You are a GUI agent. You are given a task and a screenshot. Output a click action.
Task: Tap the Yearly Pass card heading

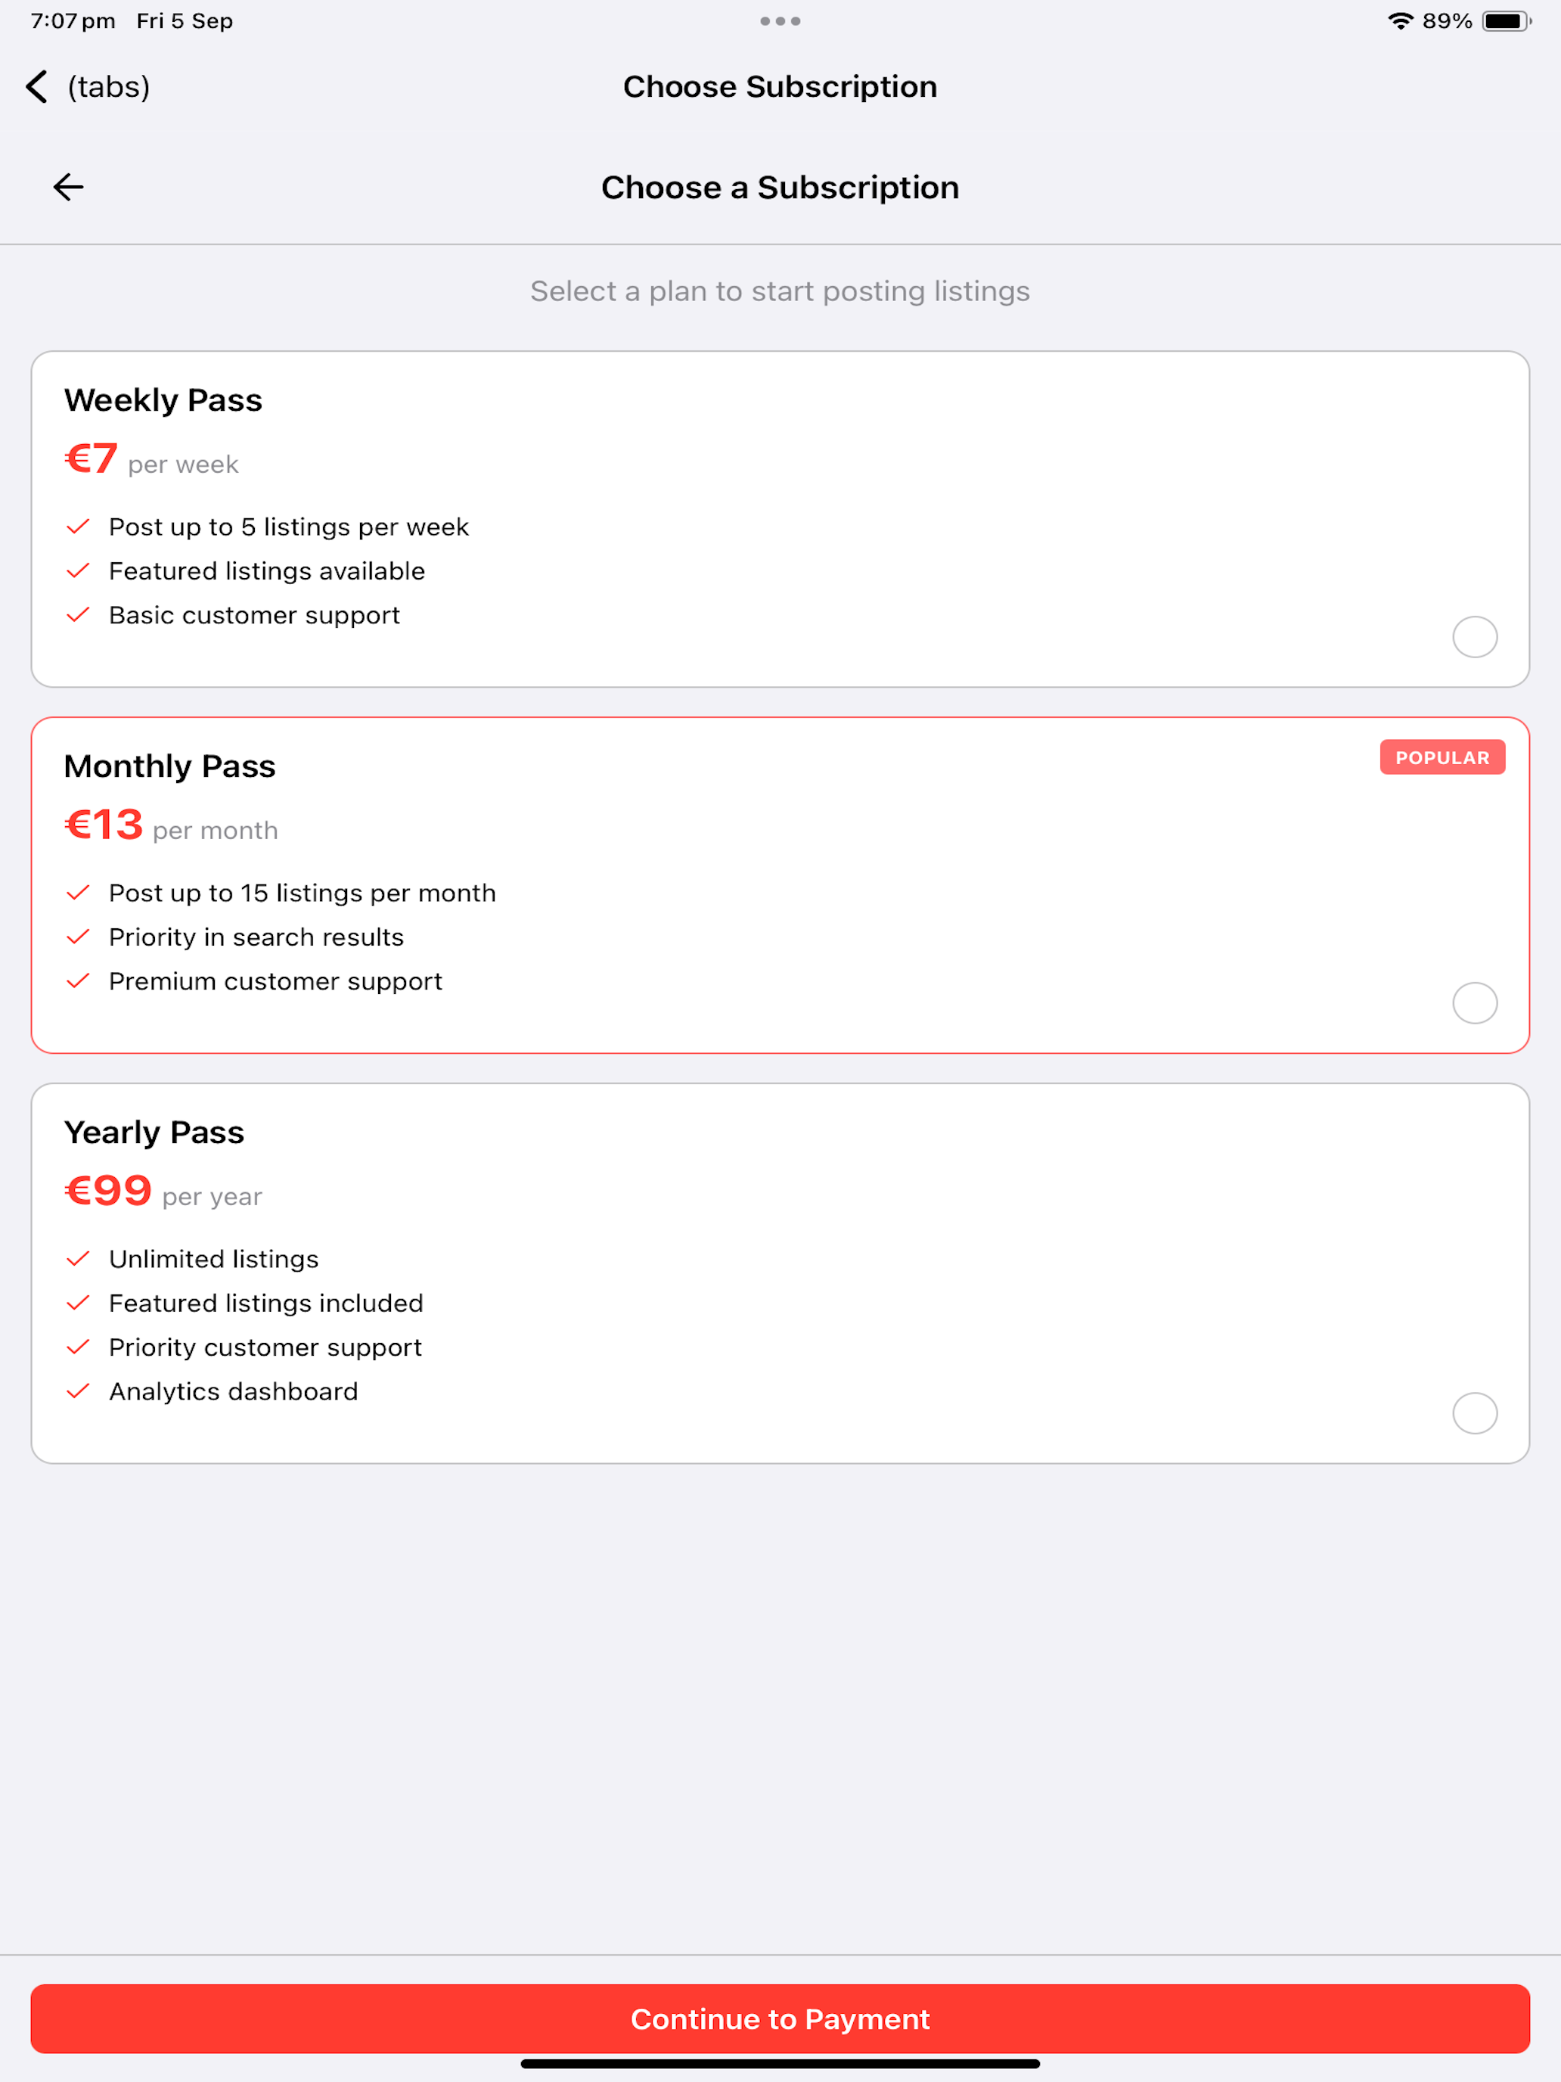point(154,1133)
